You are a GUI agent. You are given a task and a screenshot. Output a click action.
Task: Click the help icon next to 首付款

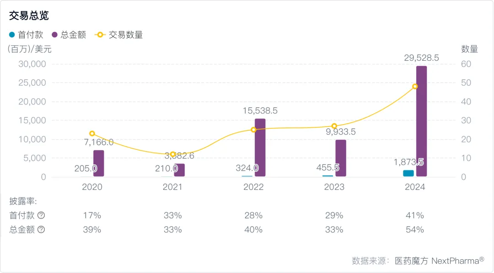(x=41, y=215)
